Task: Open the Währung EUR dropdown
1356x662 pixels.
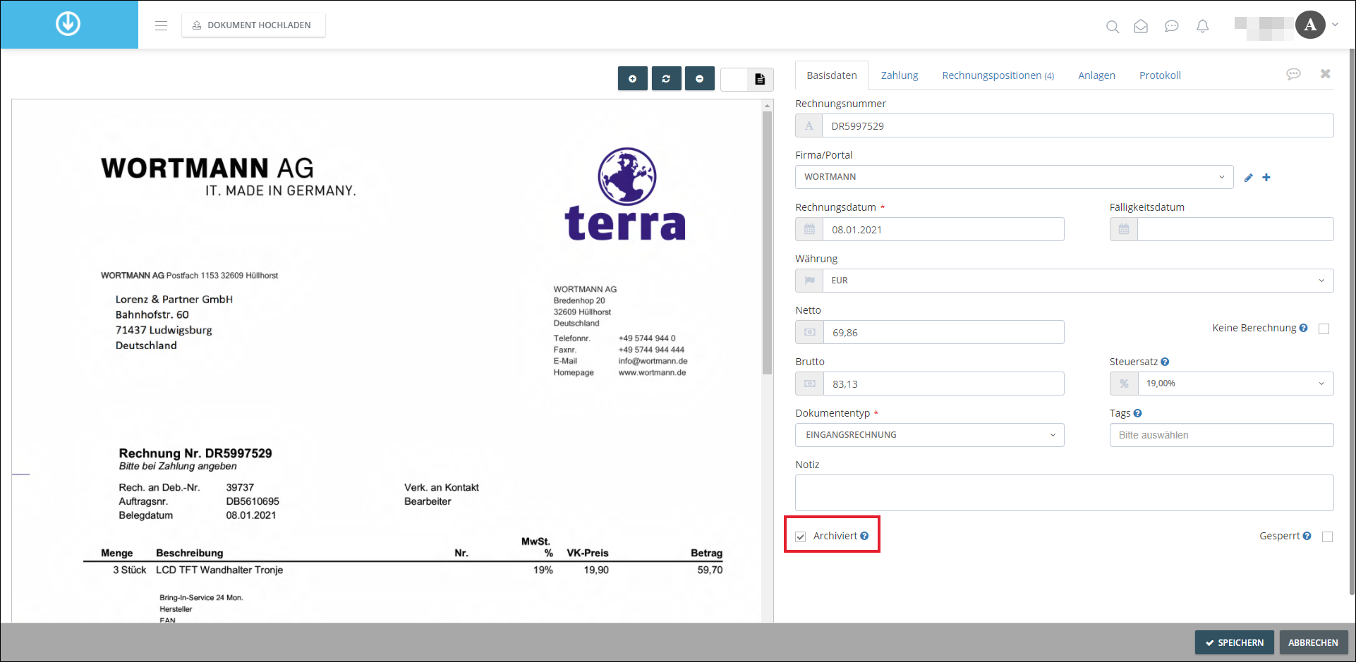Action: tap(1078, 281)
